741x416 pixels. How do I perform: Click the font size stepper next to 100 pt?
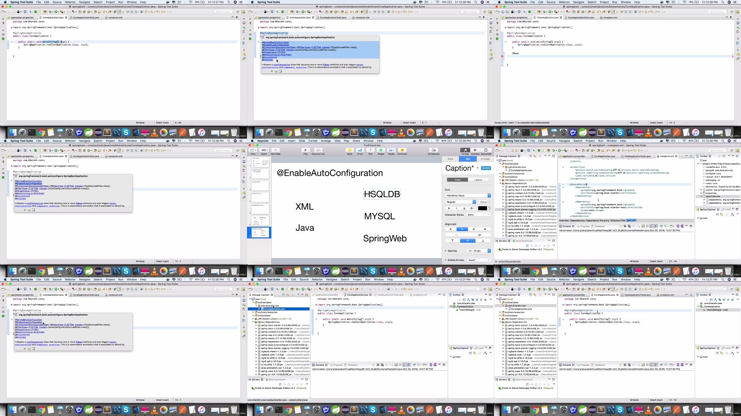pyautogui.click(x=489, y=202)
